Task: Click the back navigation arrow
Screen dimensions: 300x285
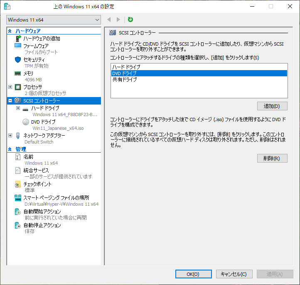Action: (109, 19)
